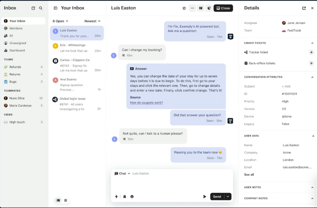The height and width of the screenshot is (208, 317).
Task: Open search in Inbox sidebar
Action: click(x=41, y=8)
